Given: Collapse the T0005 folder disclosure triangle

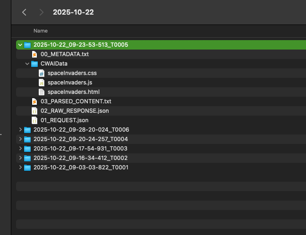Looking at the screenshot, I should (19, 45).
